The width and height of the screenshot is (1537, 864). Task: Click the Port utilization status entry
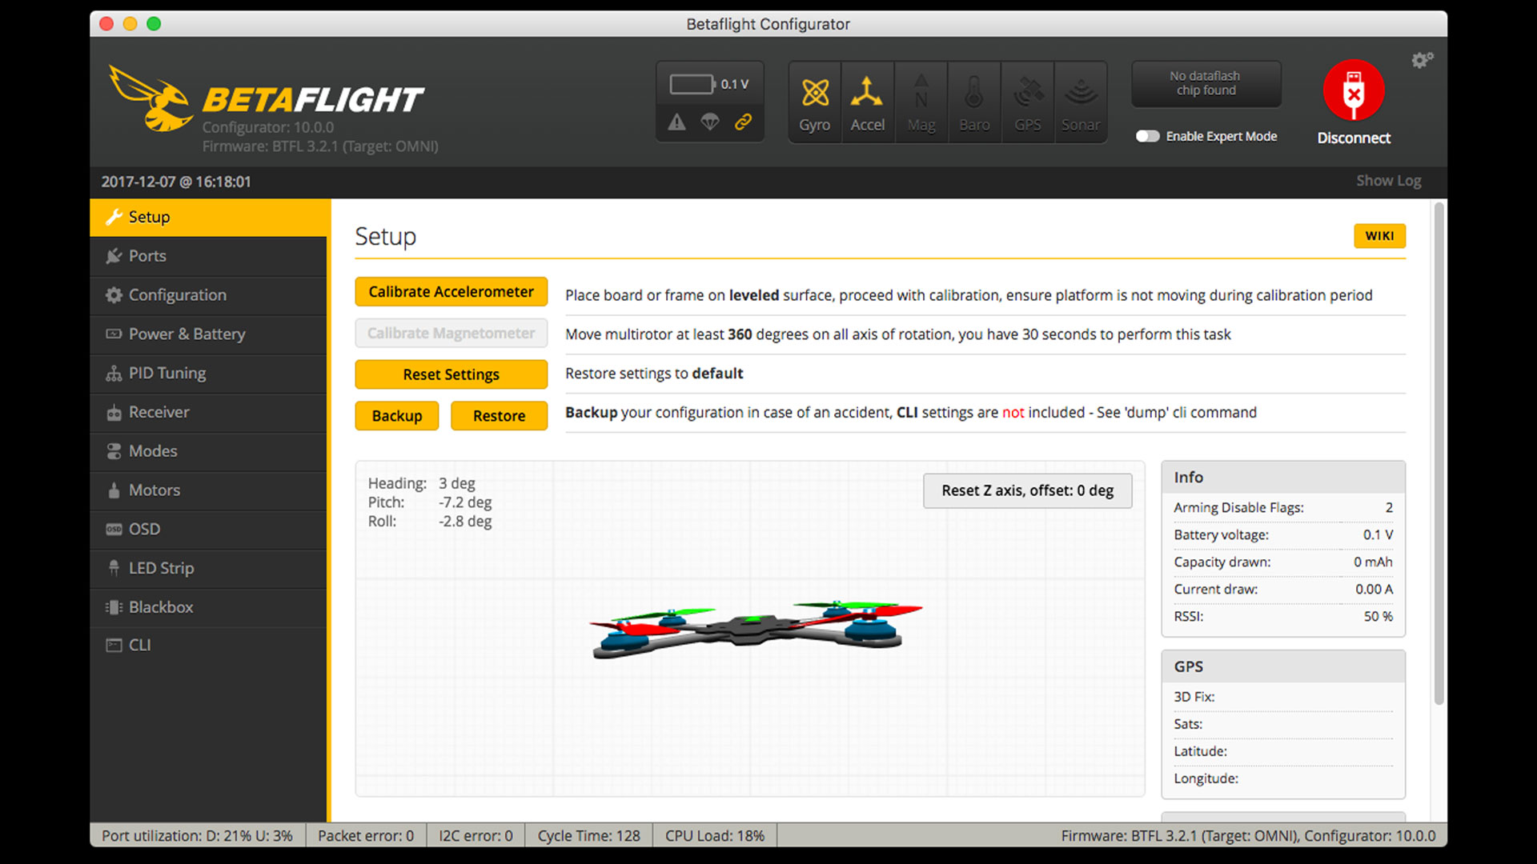click(197, 835)
